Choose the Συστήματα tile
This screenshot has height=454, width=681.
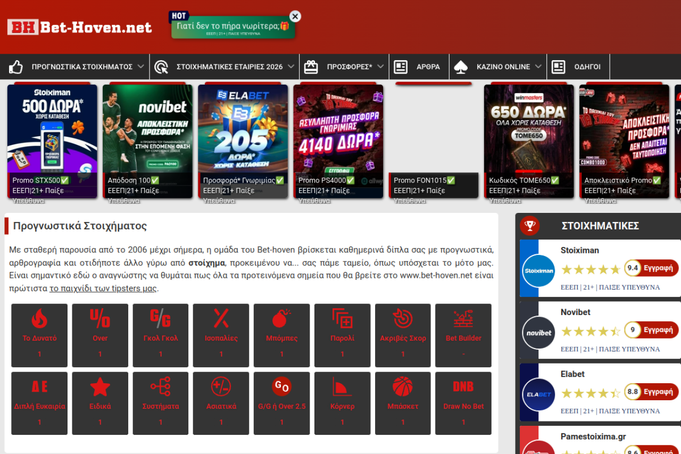tap(161, 403)
